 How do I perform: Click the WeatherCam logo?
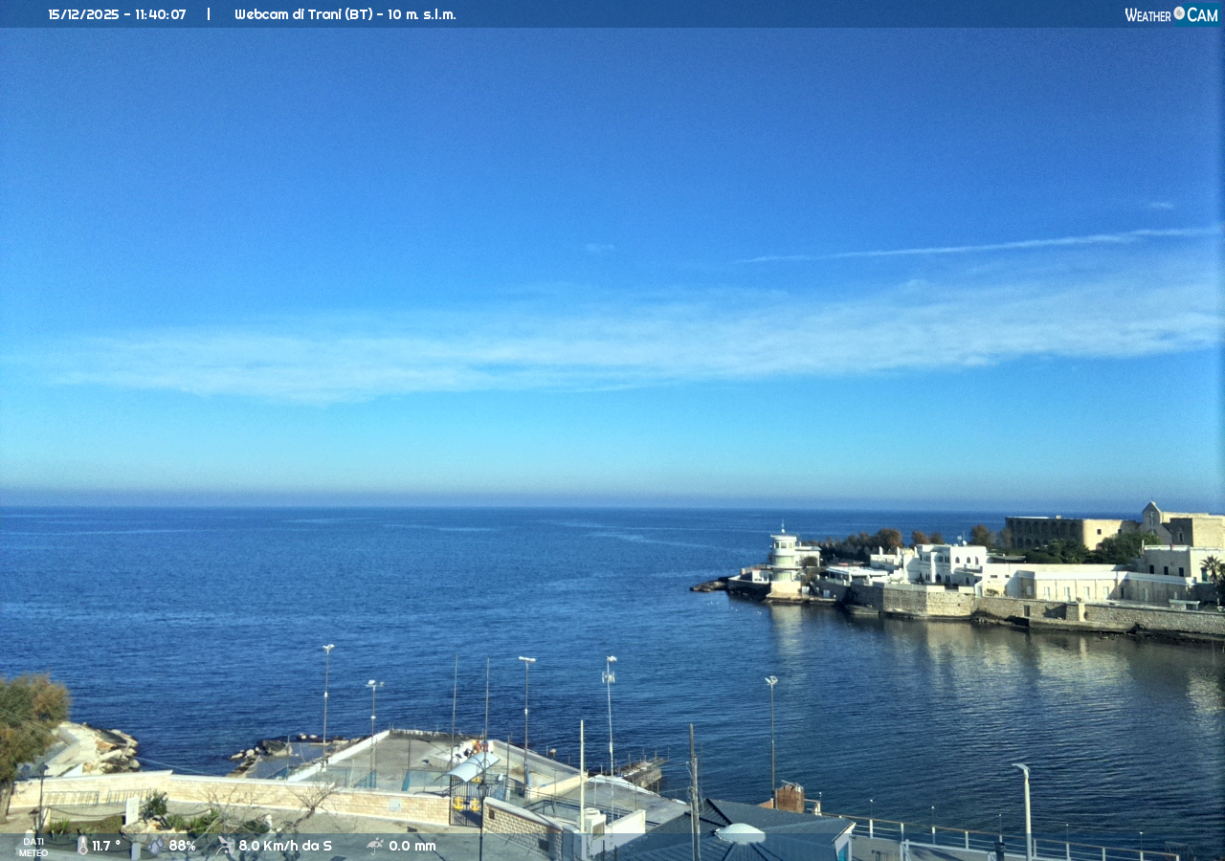(1170, 14)
